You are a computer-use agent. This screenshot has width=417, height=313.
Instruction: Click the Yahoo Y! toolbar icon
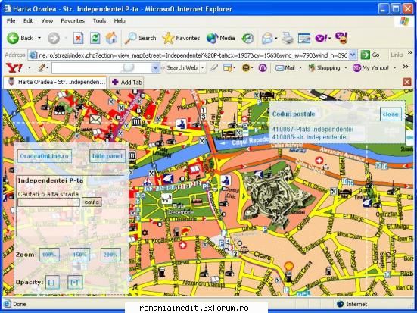(x=321, y=38)
